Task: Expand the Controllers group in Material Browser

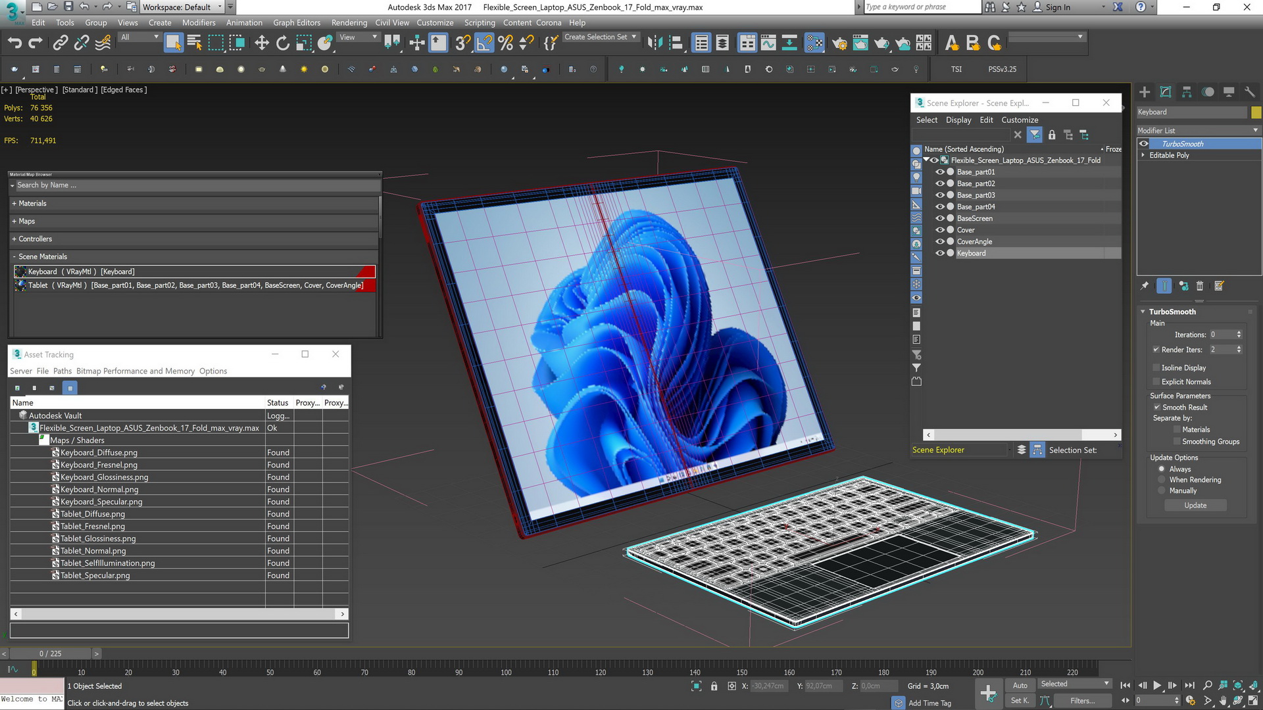Action: [14, 239]
